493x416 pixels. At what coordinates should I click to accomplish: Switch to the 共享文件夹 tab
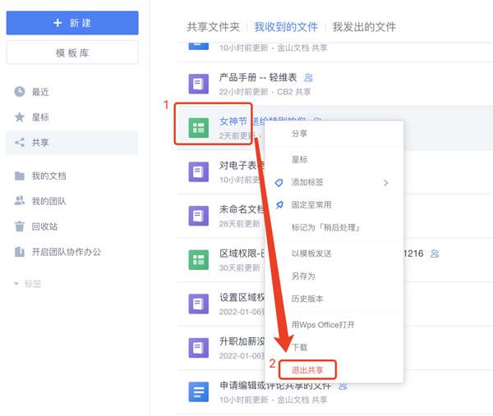point(213,26)
